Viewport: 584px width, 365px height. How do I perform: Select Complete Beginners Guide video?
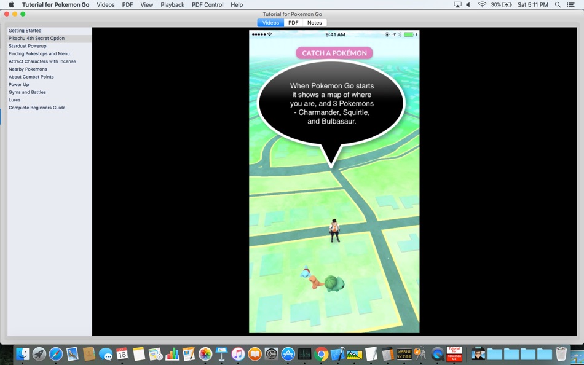coord(50,108)
